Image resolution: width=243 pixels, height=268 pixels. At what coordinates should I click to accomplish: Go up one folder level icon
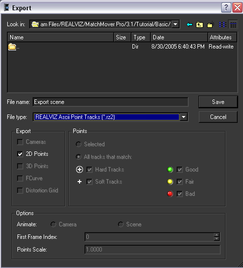[199, 24]
